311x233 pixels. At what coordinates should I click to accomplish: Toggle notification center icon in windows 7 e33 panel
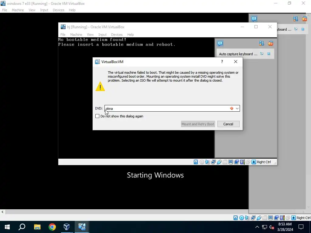[254, 19]
